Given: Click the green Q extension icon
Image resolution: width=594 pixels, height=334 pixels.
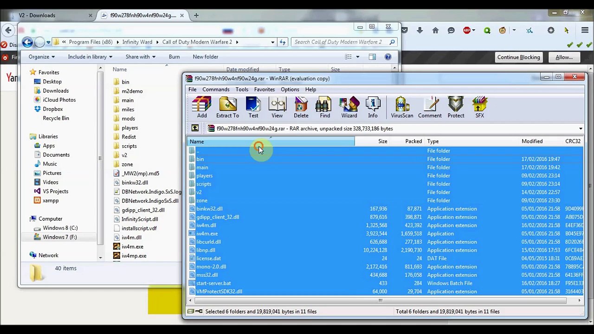Looking at the screenshot, I should coord(487,31).
